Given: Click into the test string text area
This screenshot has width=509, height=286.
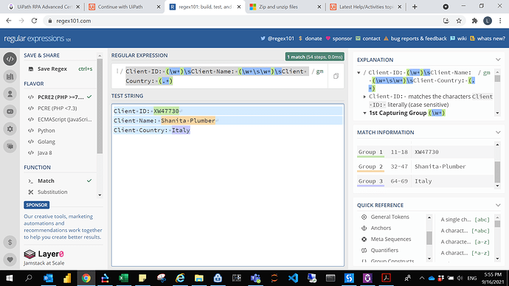Looking at the screenshot, I should (227, 195).
